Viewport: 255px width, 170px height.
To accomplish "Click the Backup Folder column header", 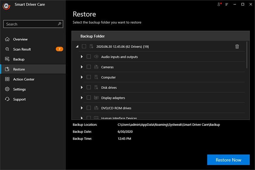I will [161, 36].
